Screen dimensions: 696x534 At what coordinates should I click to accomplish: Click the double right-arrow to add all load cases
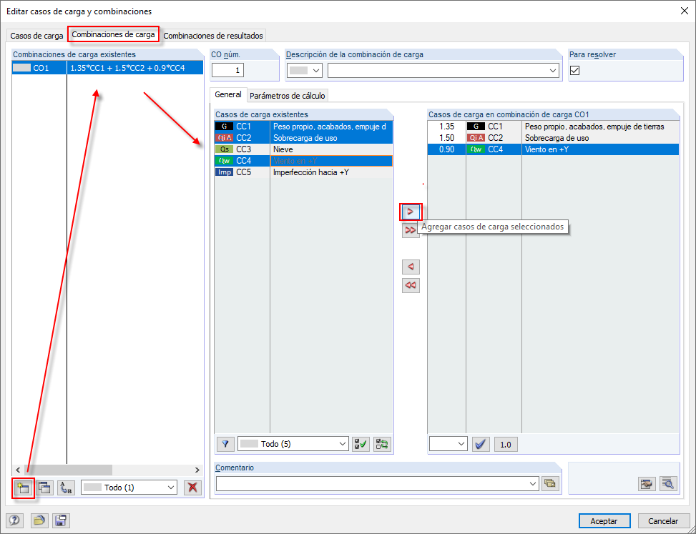click(410, 230)
